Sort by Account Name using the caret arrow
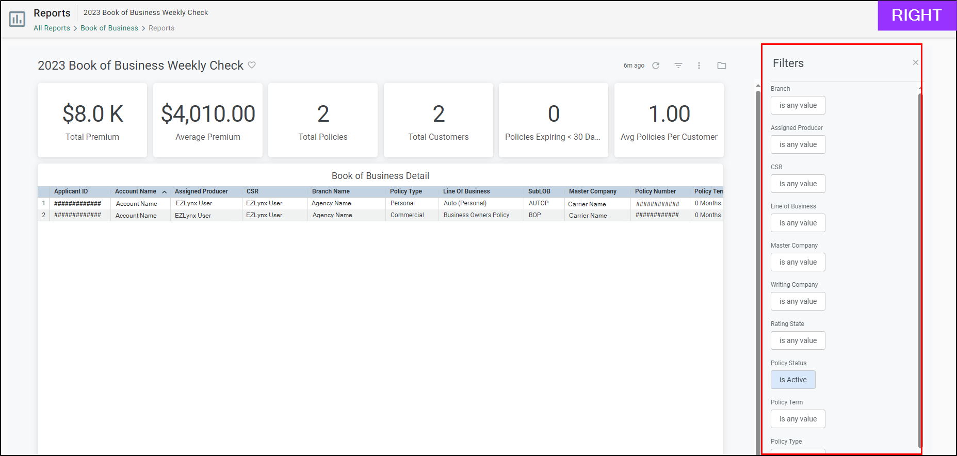Image resolution: width=957 pixels, height=456 pixels. [x=165, y=192]
